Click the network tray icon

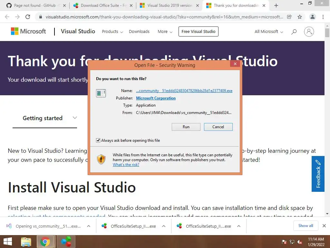292,242
